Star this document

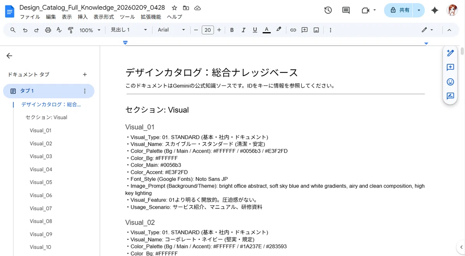tap(174, 8)
